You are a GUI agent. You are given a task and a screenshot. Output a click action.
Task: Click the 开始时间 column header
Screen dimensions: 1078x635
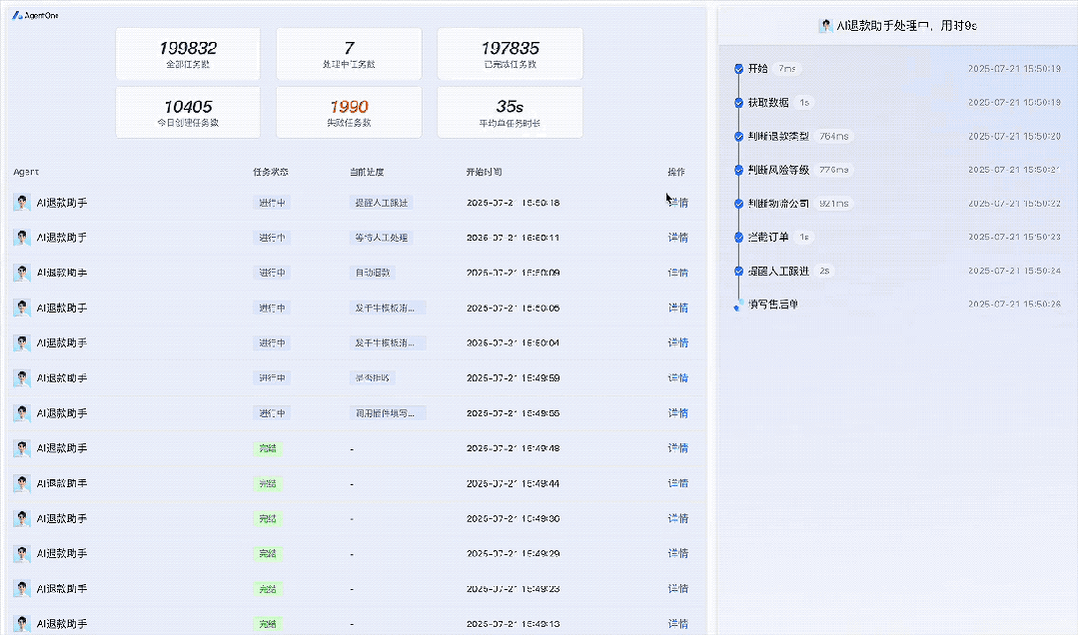pos(484,172)
